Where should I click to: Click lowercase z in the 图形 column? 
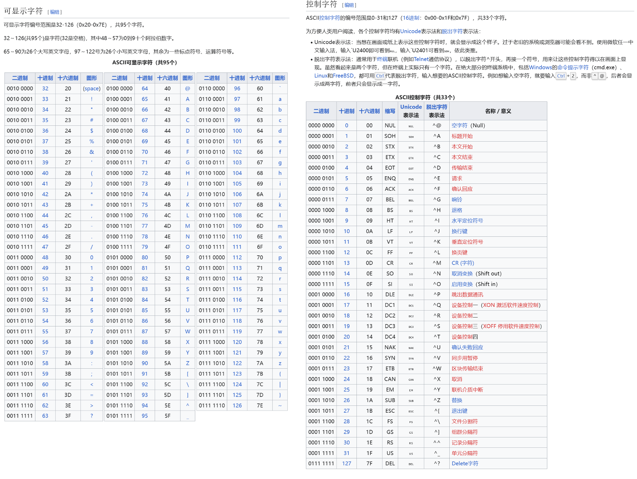coord(280,363)
